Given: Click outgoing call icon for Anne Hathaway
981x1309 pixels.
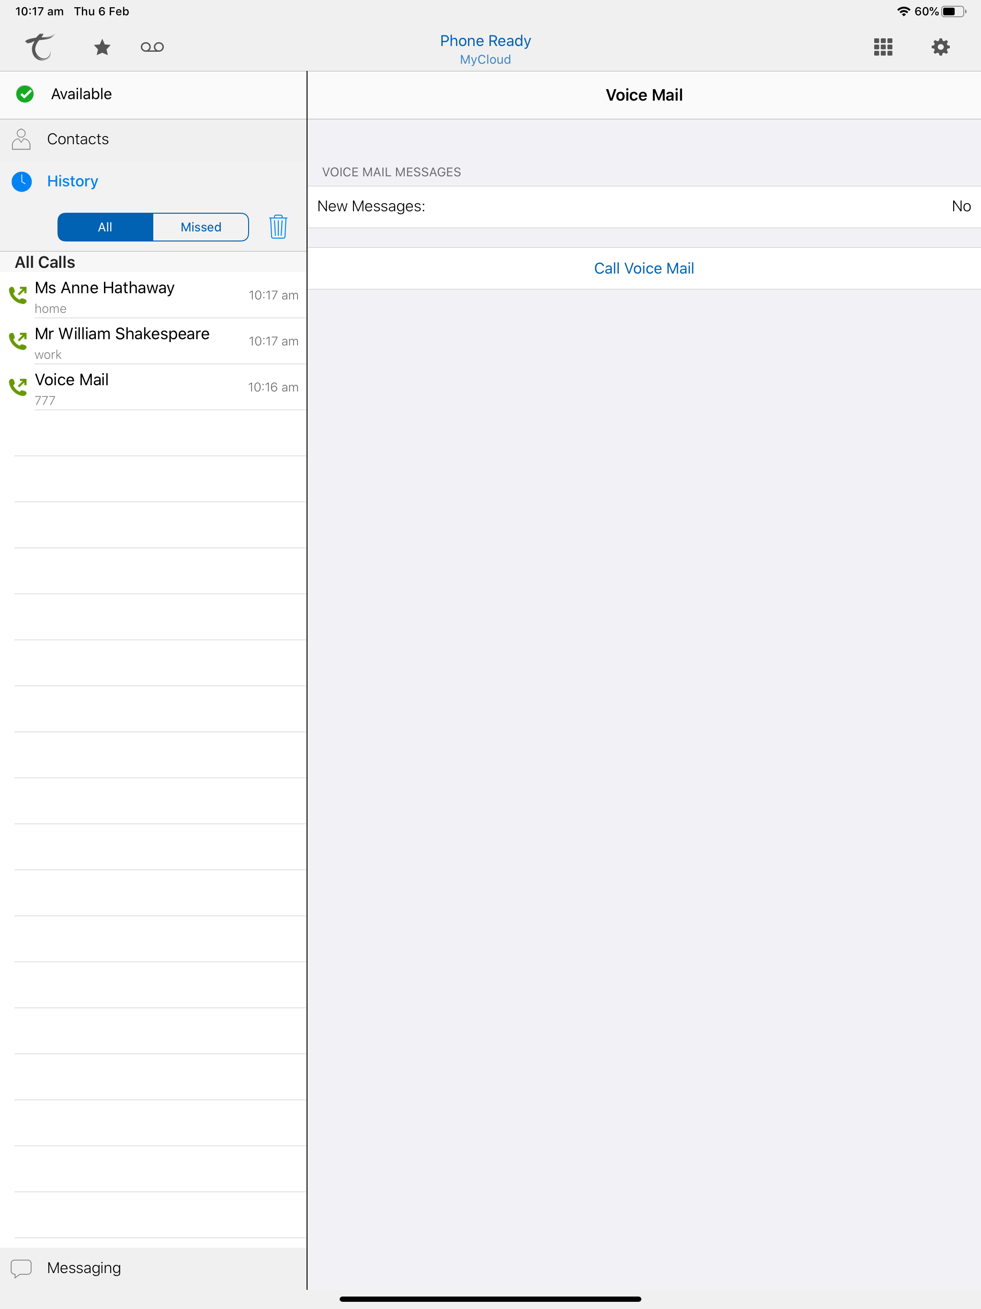Looking at the screenshot, I should click(18, 295).
